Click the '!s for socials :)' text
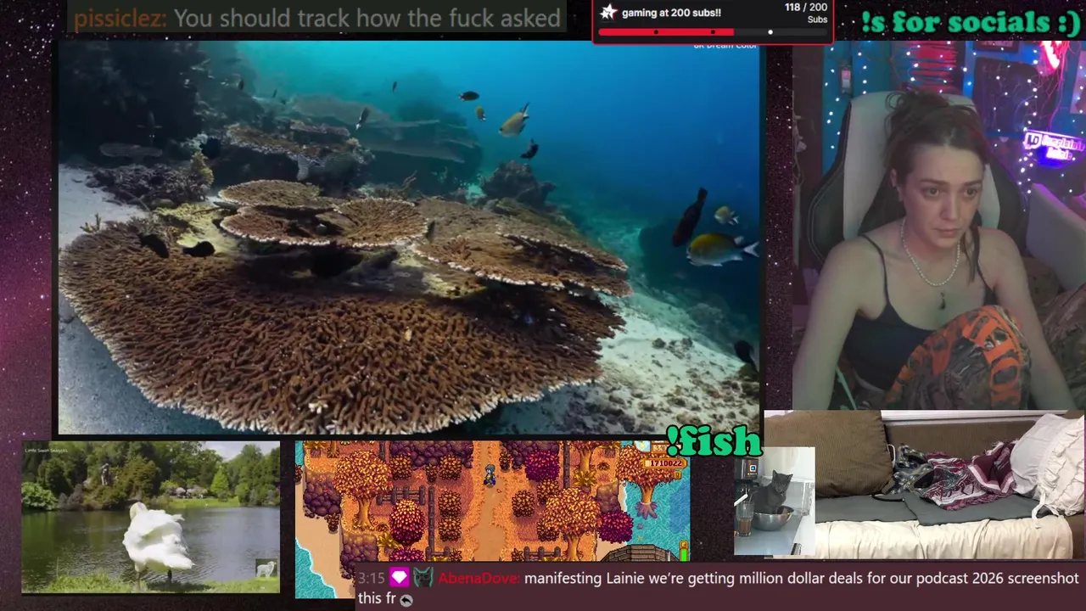The width and height of the screenshot is (1086, 611). pos(970,22)
